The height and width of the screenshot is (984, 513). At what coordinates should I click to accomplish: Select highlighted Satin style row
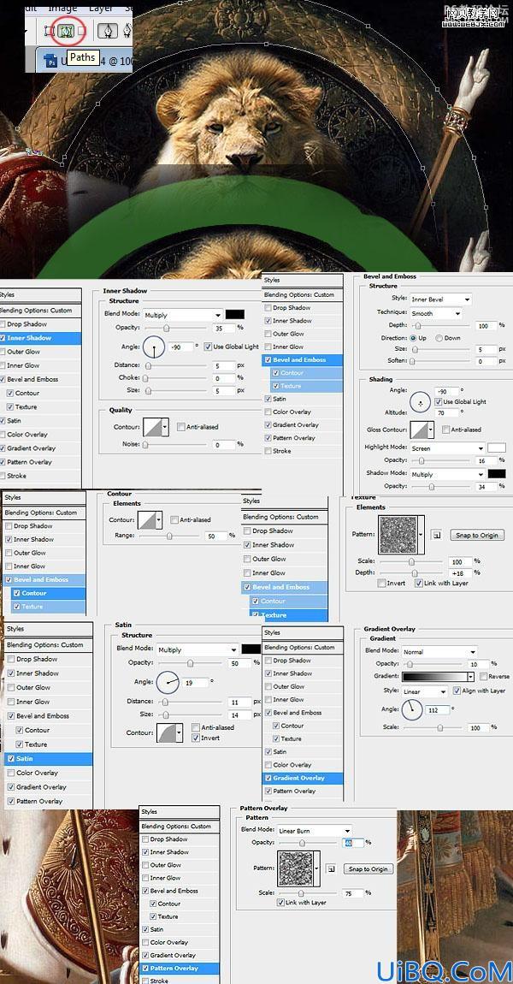pos(48,759)
